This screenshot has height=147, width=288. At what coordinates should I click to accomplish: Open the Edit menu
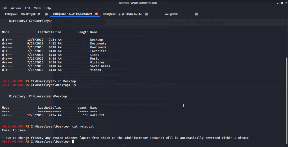[27, 8]
